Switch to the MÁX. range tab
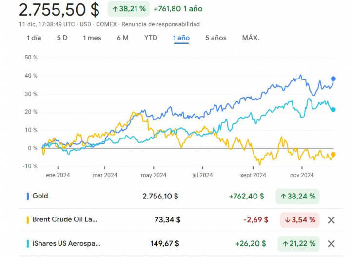The image size is (351, 257). [x=251, y=38]
